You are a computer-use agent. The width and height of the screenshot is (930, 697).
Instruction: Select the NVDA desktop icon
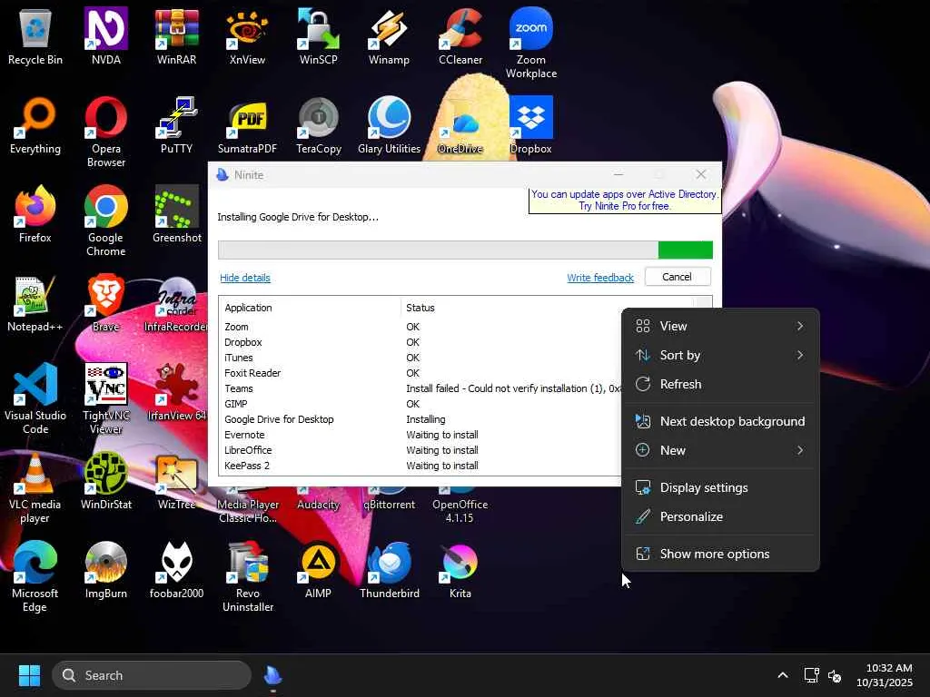click(x=106, y=36)
